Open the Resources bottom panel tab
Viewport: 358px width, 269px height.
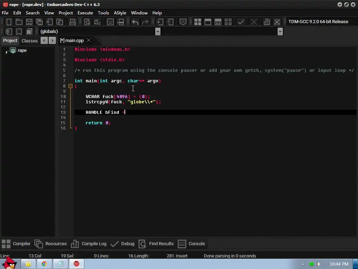[x=50, y=244]
